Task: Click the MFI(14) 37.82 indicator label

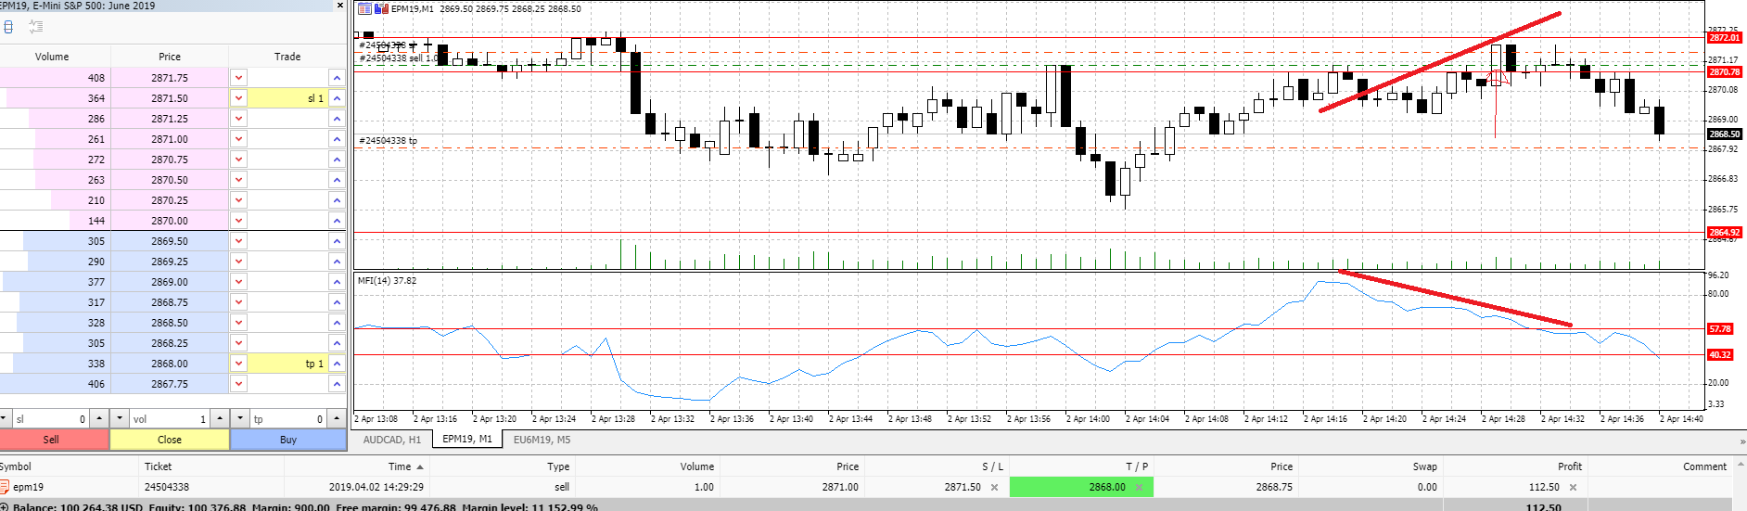Action: [x=387, y=280]
